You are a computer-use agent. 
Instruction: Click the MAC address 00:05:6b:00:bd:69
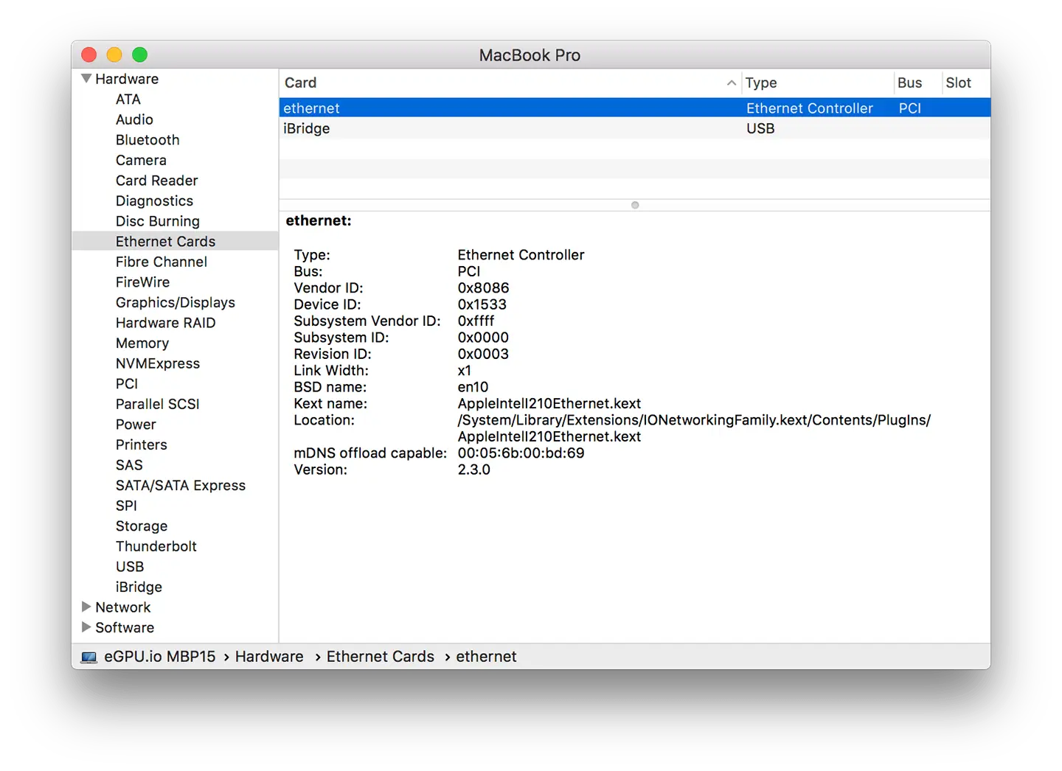[521, 453]
